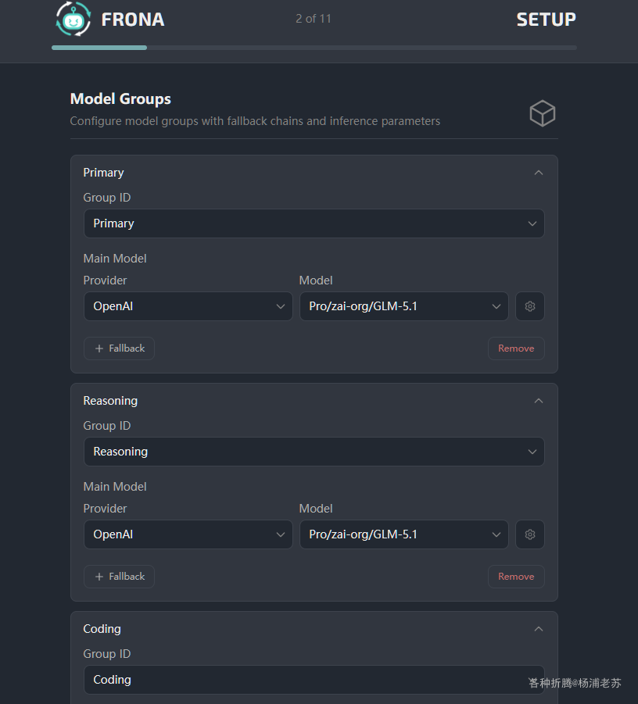Remove the Primary model group
Image resolution: width=638 pixels, height=704 pixels.
(x=516, y=348)
